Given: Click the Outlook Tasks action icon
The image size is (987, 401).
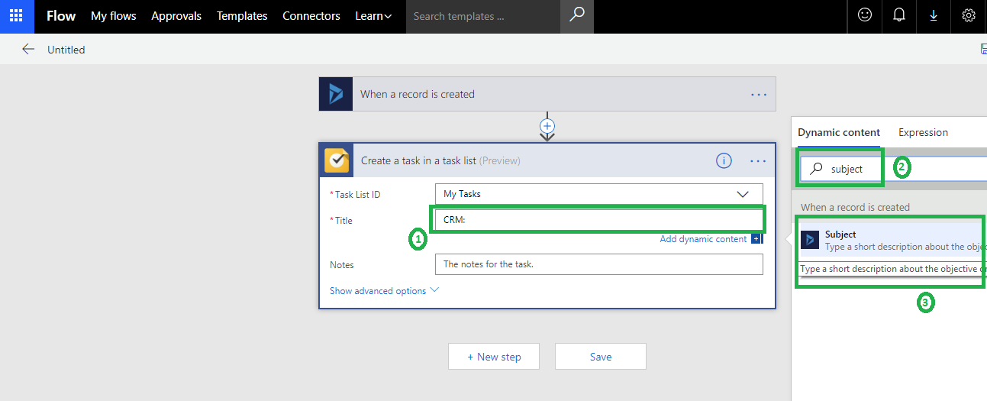Looking at the screenshot, I should pos(337,160).
